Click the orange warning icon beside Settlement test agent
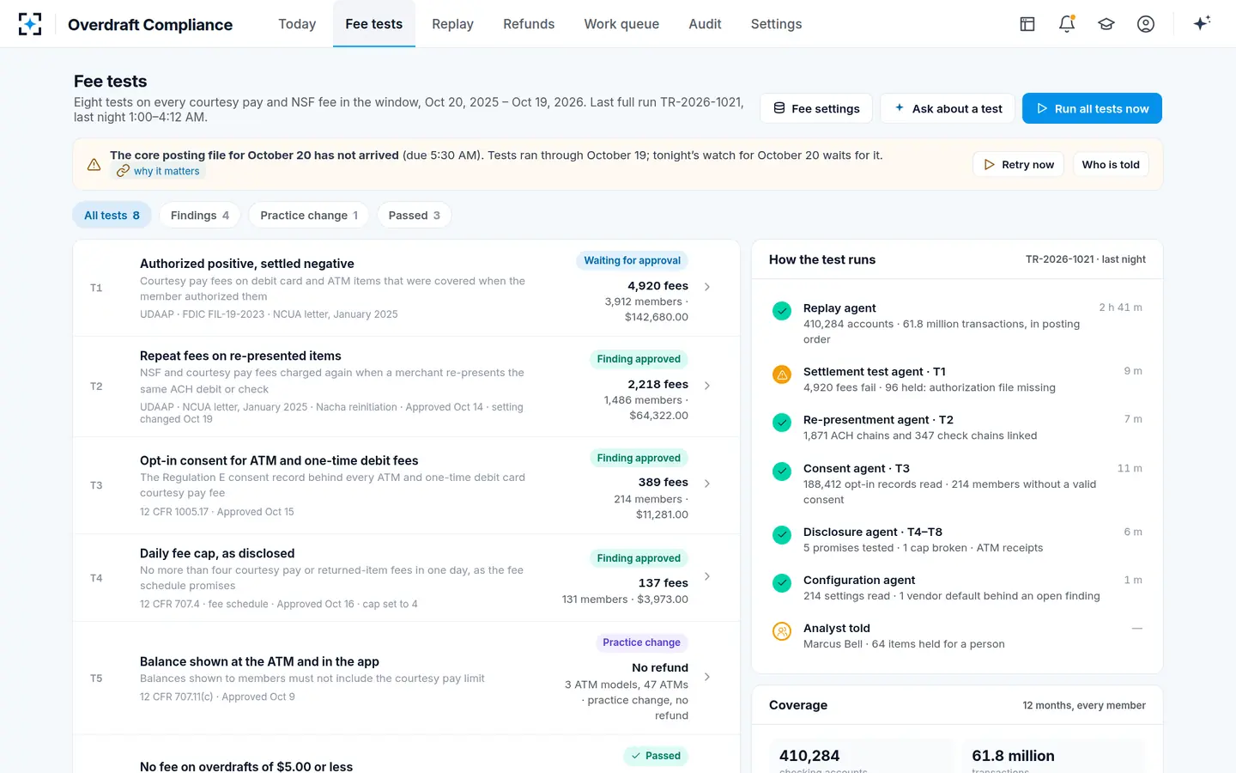Image resolution: width=1236 pixels, height=773 pixels. pyautogui.click(x=782, y=374)
